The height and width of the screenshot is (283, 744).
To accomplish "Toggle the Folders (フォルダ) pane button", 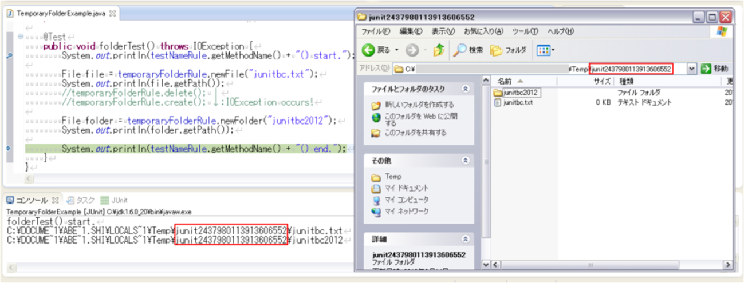I will [508, 50].
